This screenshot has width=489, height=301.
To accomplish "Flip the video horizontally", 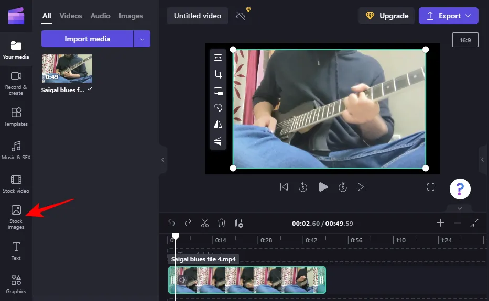I will pos(218,124).
